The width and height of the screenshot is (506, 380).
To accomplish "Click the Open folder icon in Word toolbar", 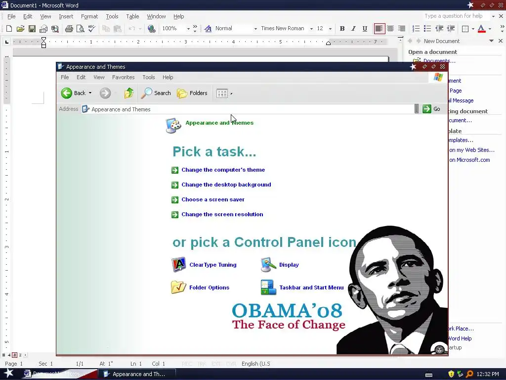I will pos(20,29).
